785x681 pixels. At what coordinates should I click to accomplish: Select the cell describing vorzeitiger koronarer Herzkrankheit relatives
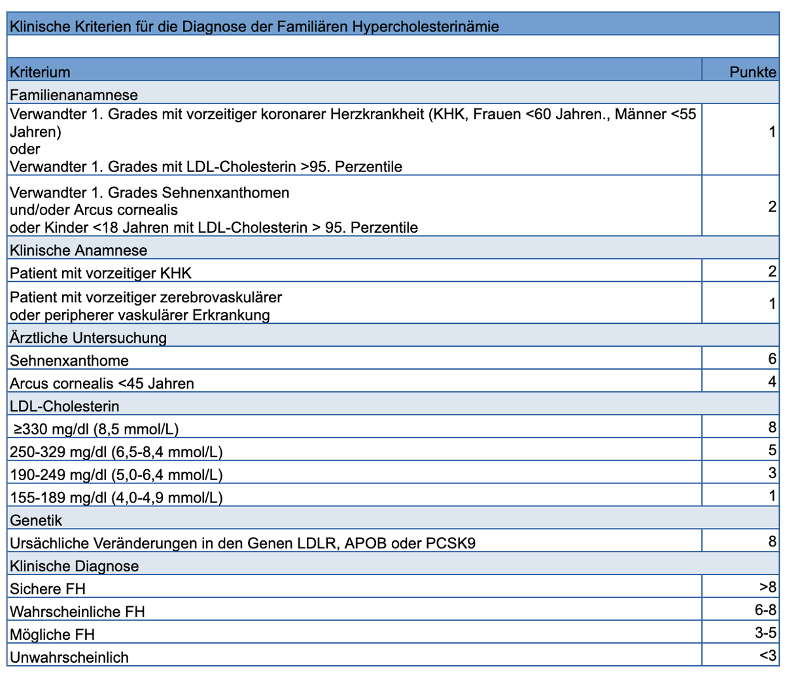click(x=353, y=140)
